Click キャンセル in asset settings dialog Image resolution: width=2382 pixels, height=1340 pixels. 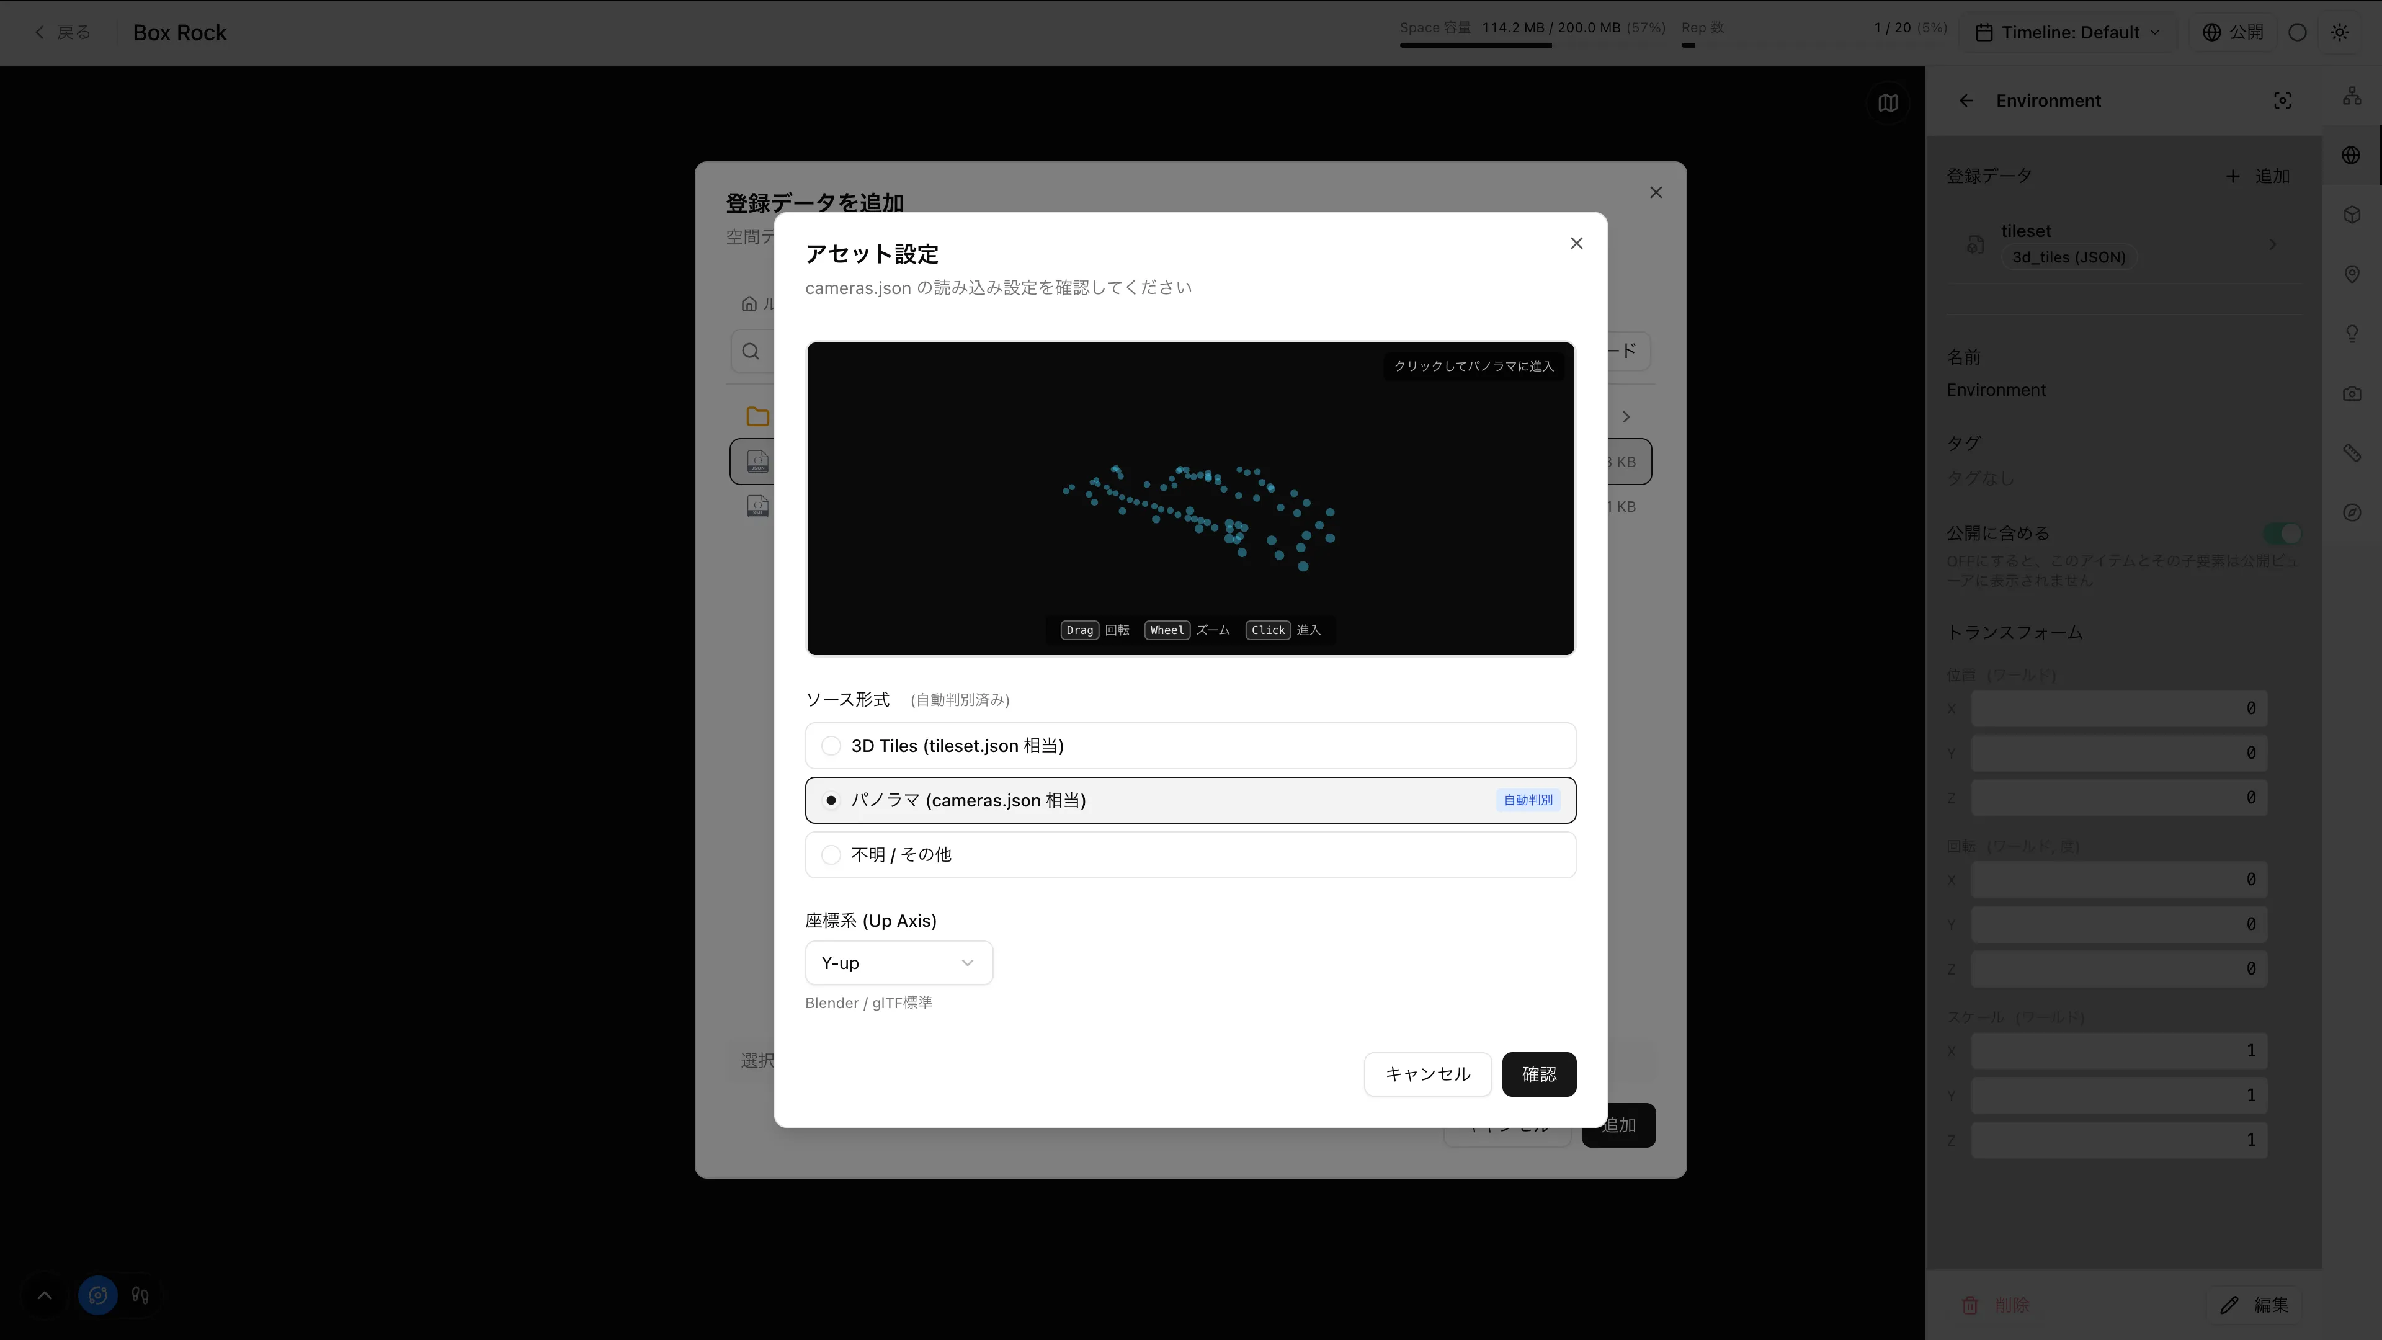(x=1428, y=1074)
